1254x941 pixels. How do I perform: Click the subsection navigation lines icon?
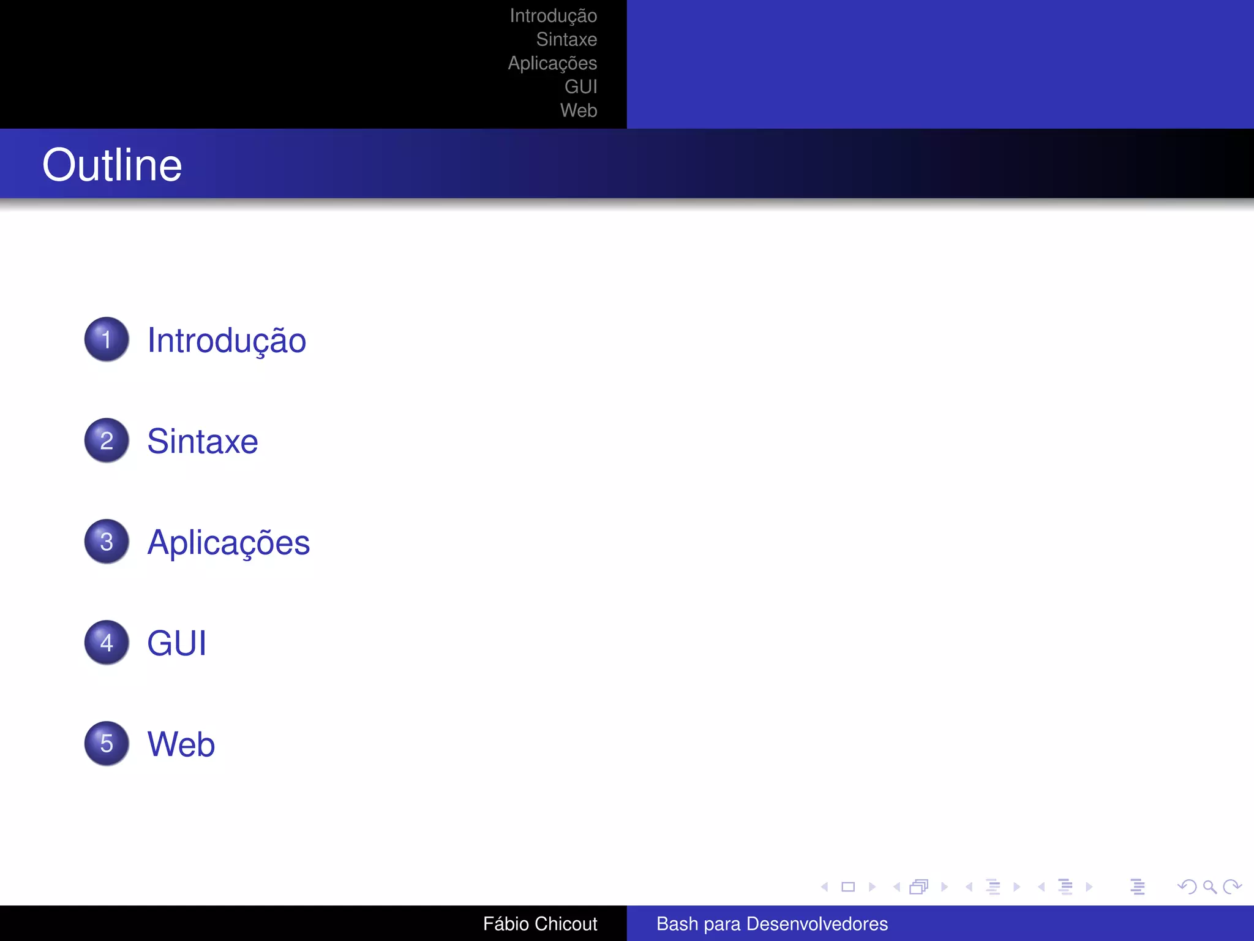click(993, 886)
